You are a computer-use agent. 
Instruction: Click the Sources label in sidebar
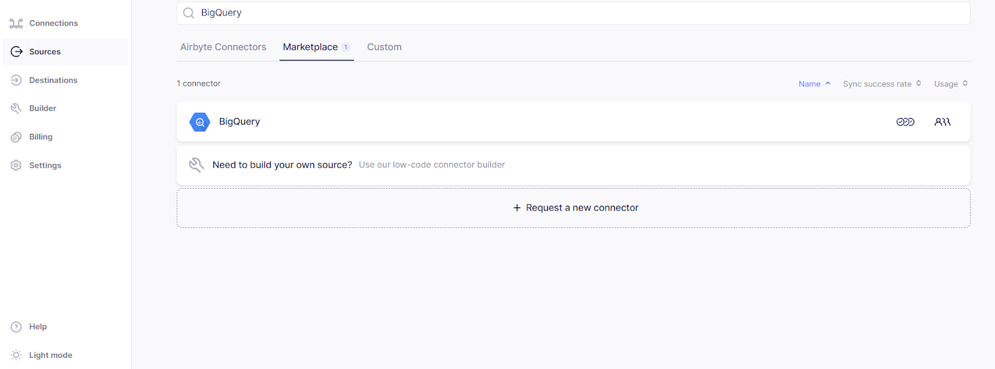45,52
